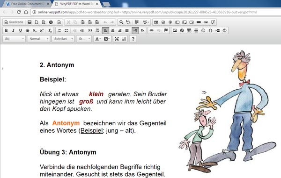281x178 pixels.
Task: Maximize the editor area
Action: click(x=117, y=39)
